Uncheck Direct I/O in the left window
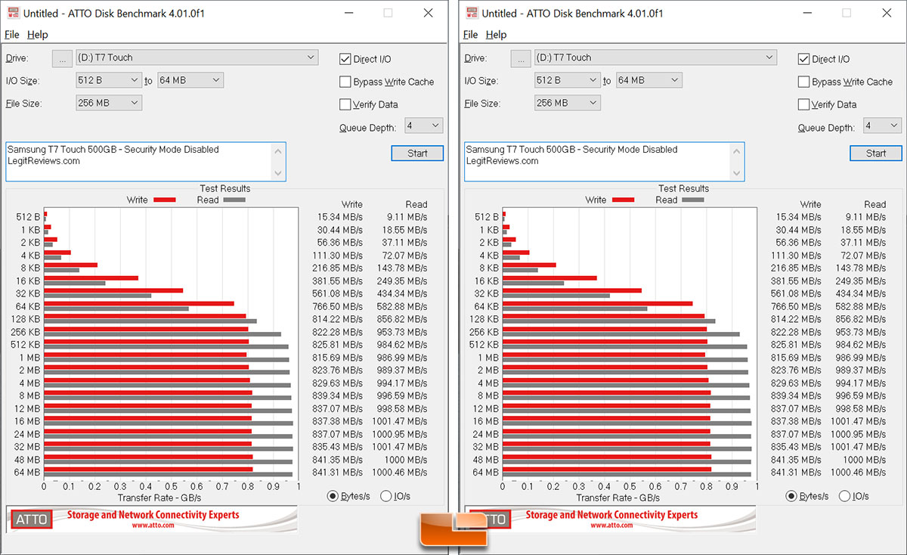 [345, 59]
